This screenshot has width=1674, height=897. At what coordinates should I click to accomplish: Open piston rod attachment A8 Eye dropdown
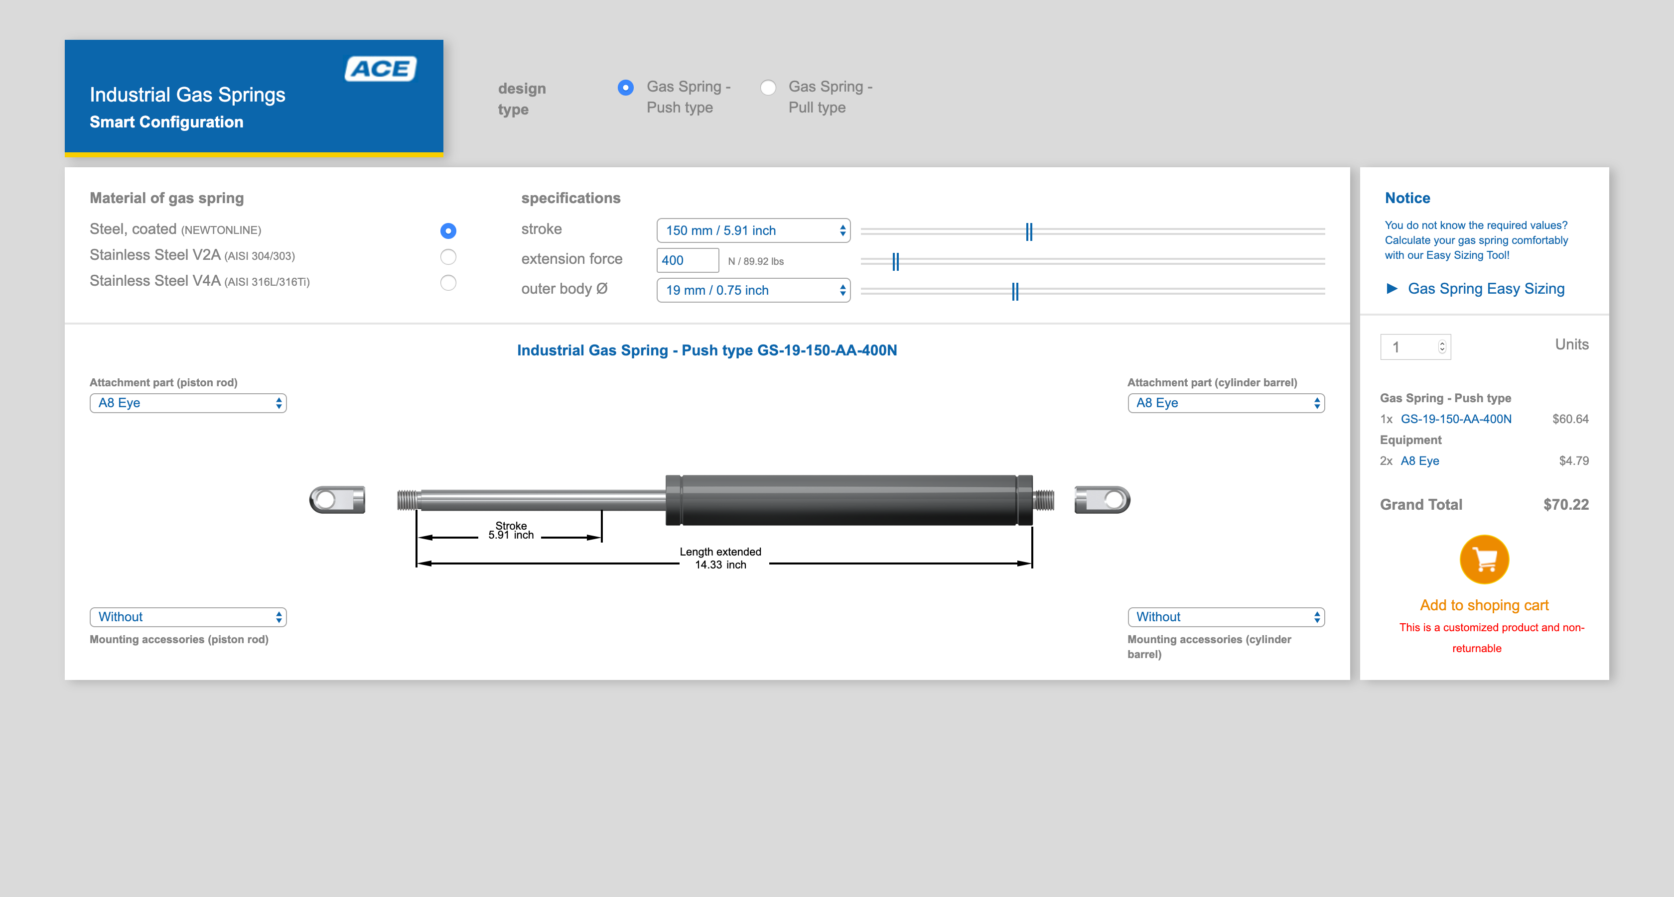pyautogui.click(x=188, y=403)
